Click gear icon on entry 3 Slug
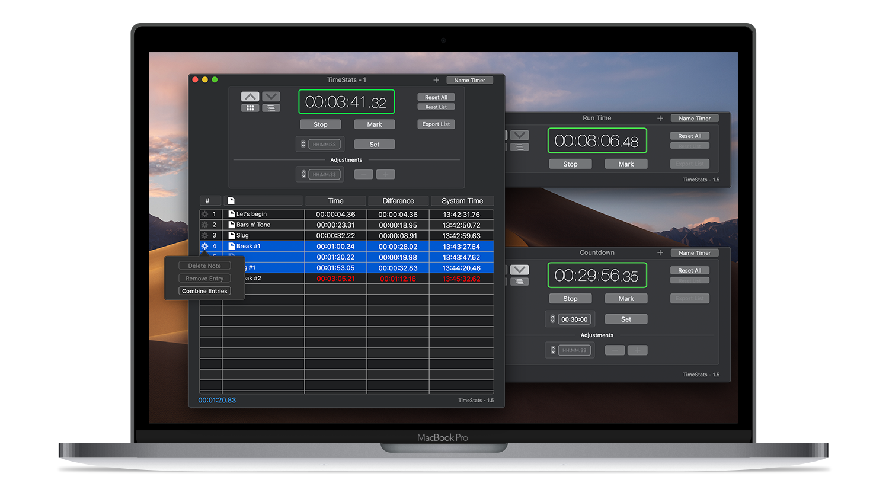889x483 pixels. (204, 235)
